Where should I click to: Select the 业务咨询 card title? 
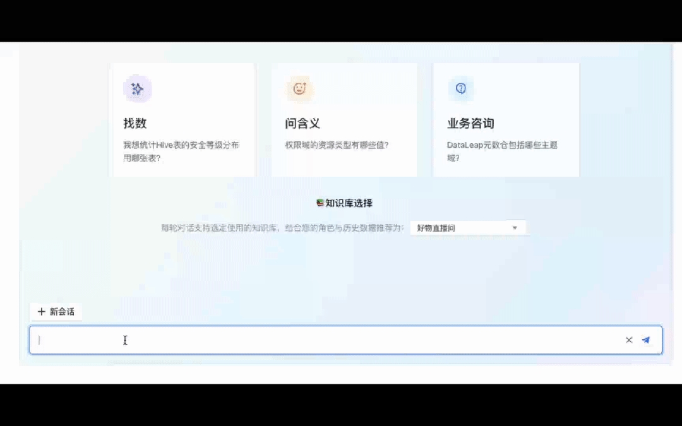pos(470,124)
